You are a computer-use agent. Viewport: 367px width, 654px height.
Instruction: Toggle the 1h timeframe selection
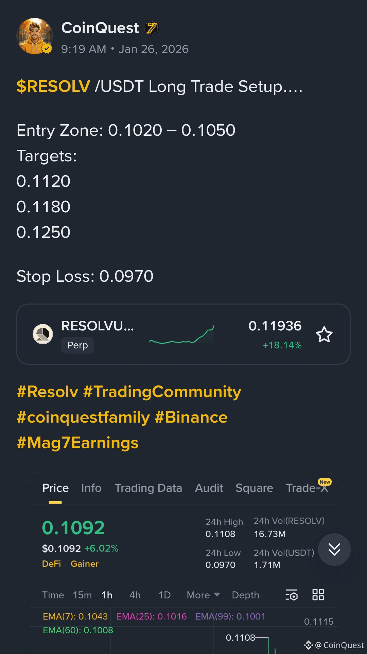(107, 595)
